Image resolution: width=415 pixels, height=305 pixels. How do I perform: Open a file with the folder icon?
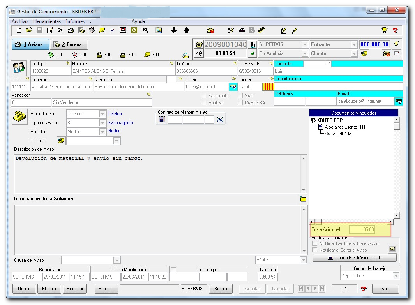click(x=29, y=30)
